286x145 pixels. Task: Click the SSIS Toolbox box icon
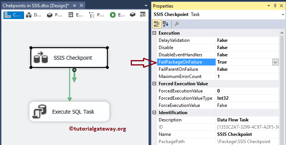point(133,15)
